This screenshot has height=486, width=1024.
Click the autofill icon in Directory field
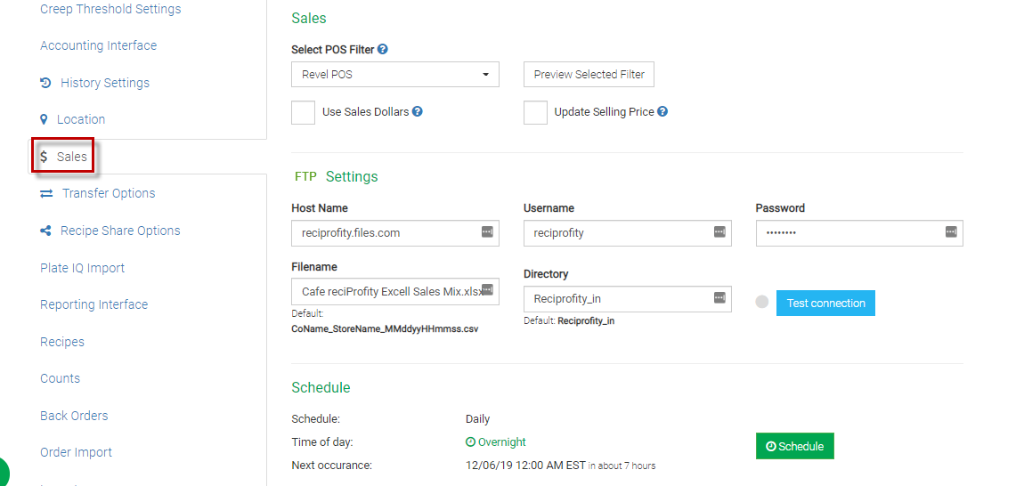coord(719,298)
